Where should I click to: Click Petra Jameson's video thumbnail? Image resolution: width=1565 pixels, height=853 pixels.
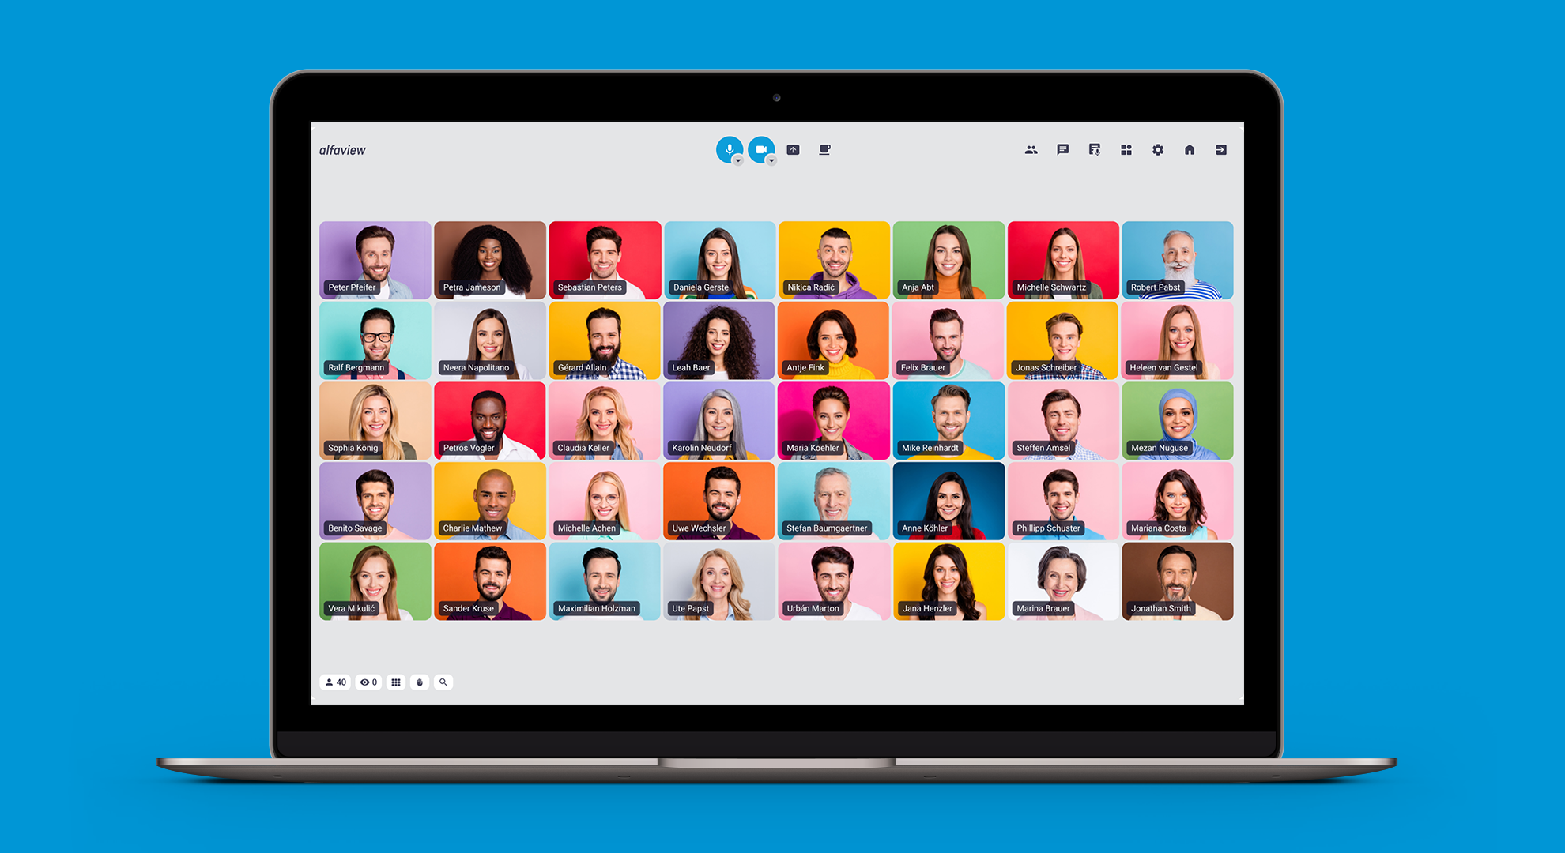(x=488, y=261)
